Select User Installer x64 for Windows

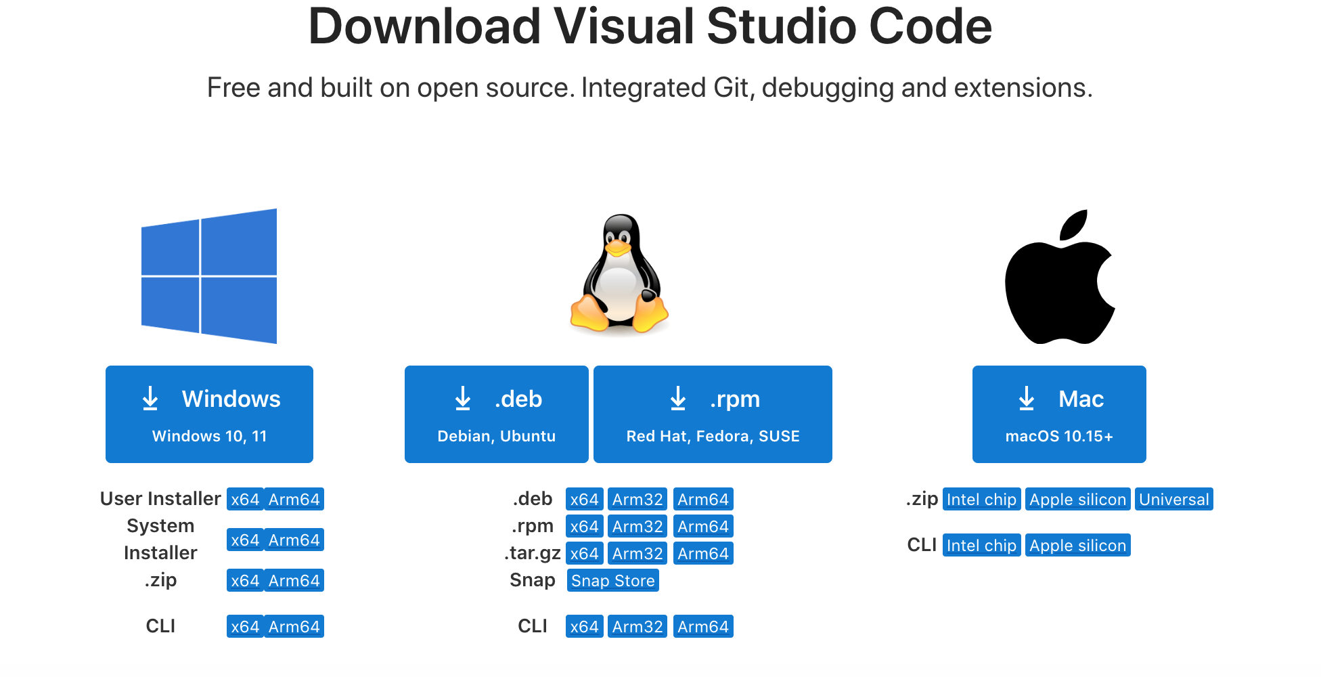click(245, 499)
